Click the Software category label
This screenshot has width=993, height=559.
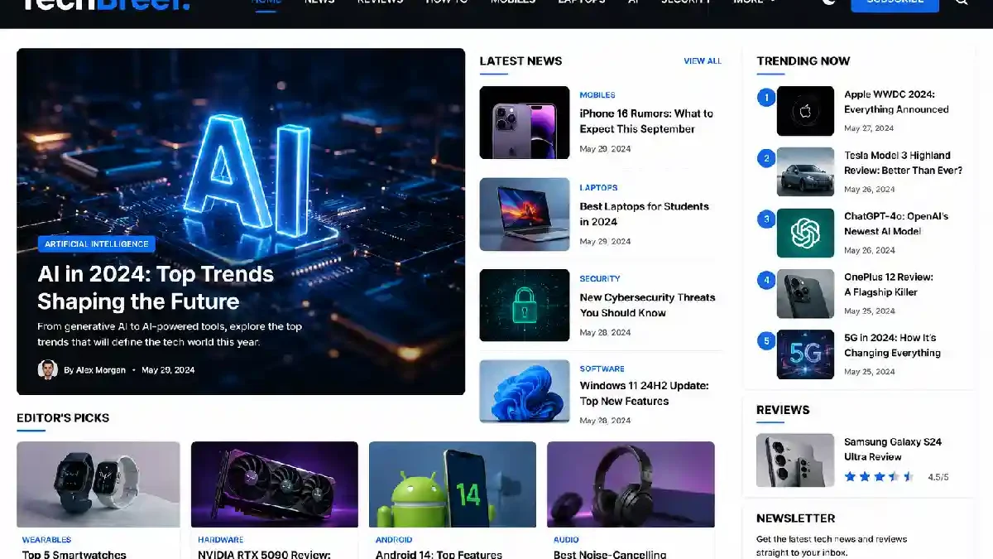pyautogui.click(x=602, y=369)
